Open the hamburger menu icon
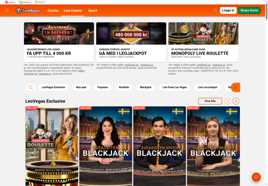 (7, 10)
